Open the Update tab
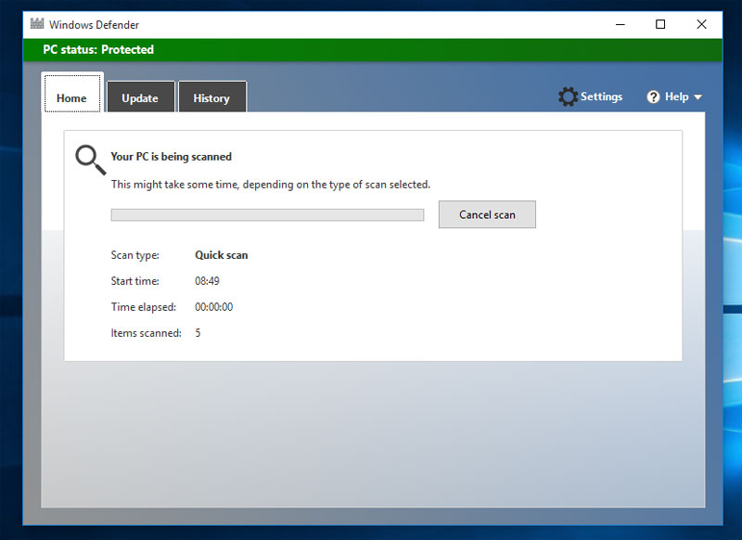Screen dimensions: 742x540 [141, 97]
